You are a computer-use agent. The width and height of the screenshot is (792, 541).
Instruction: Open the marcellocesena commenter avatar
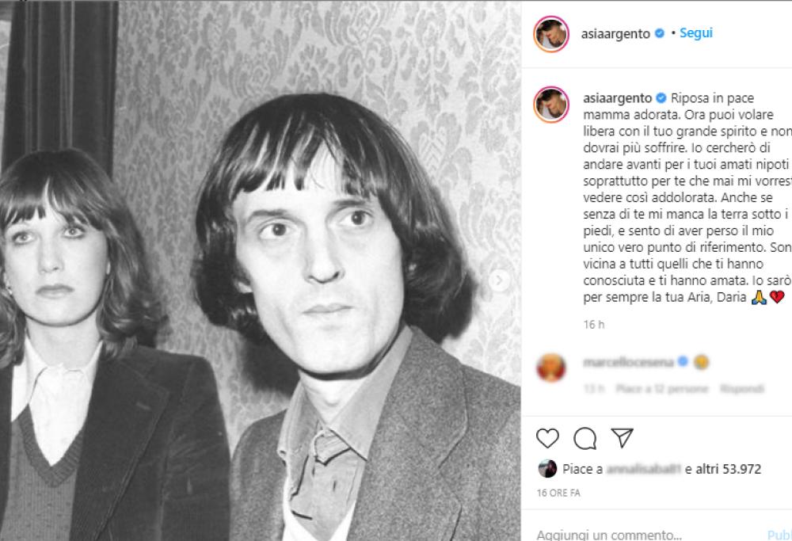pos(551,368)
